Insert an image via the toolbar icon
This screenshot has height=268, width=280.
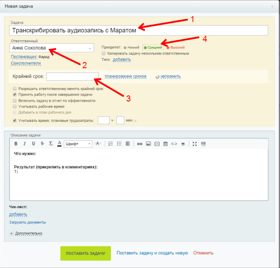(x=148, y=144)
